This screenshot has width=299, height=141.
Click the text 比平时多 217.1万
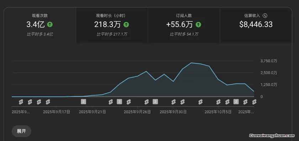pyautogui.click(x=112, y=34)
